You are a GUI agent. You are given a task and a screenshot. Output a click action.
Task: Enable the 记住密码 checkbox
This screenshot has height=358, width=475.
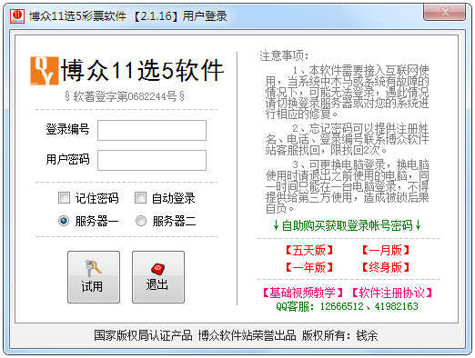tap(64, 198)
